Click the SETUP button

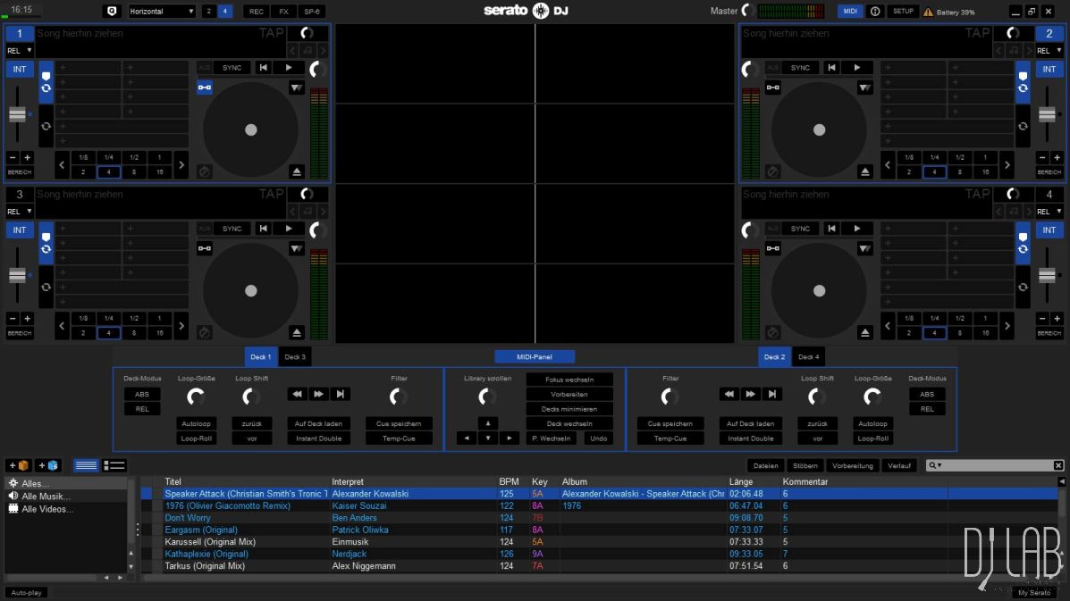point(903,12)
